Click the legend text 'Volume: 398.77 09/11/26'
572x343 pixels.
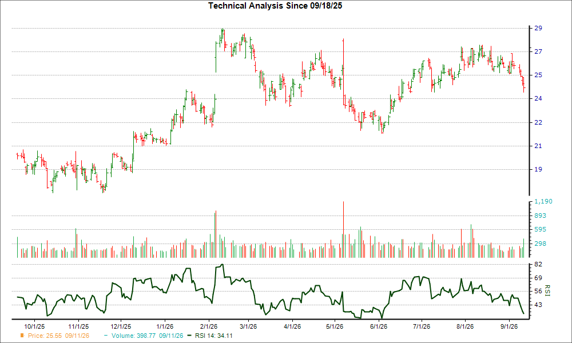tap(148, 336)
